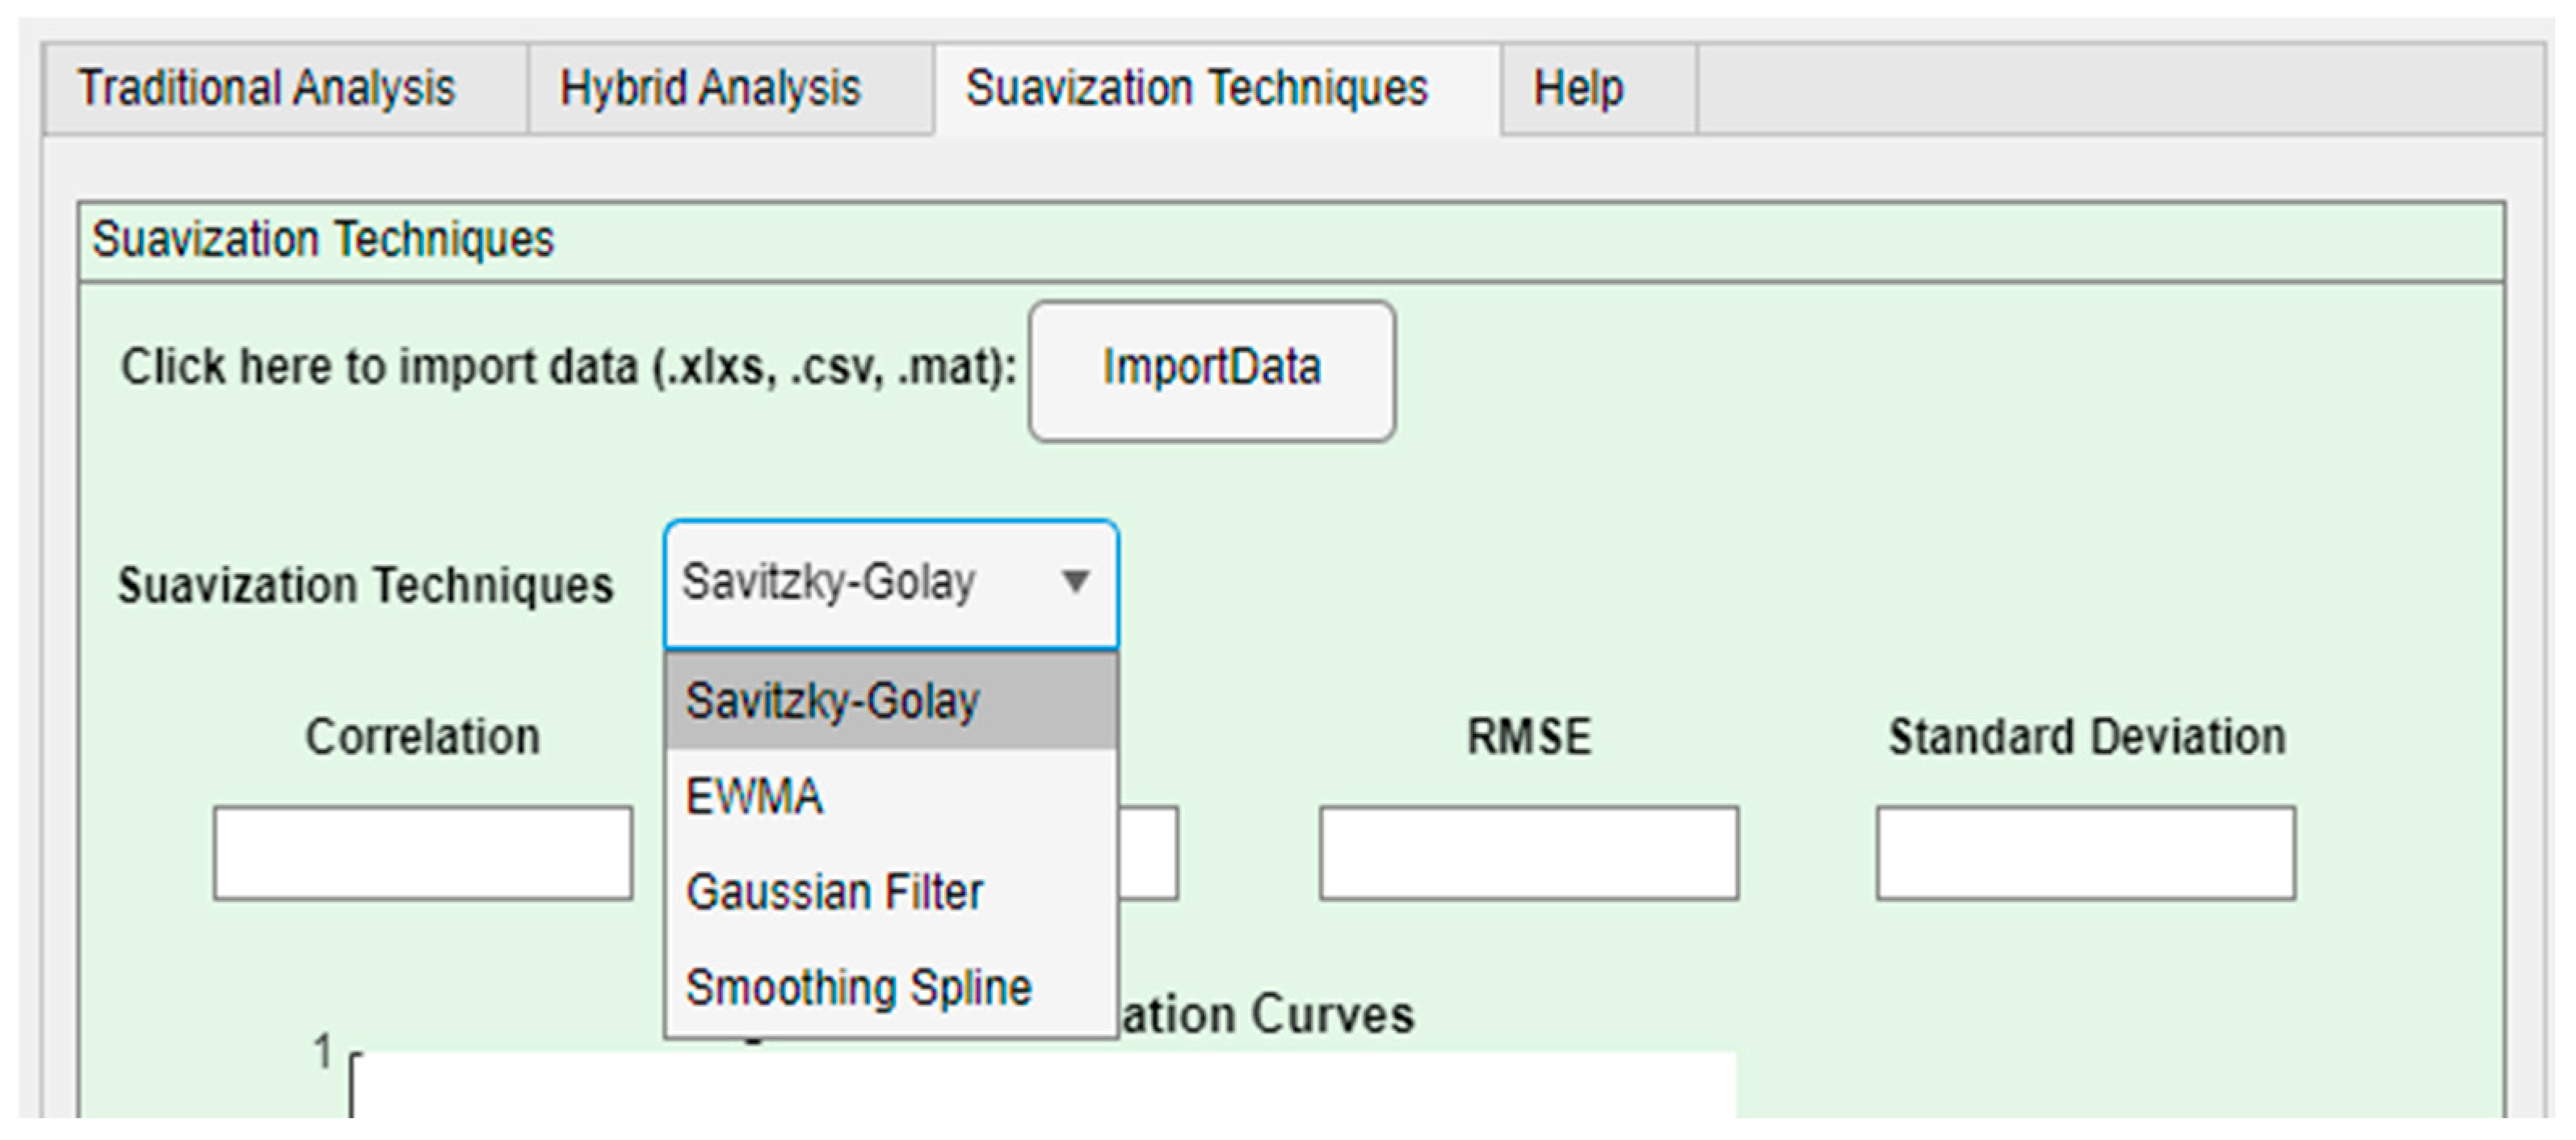Viewport: 2576px width, 1140px height.
Task: Choose EWMA from the dropdown list
Action: coord(891,796)
